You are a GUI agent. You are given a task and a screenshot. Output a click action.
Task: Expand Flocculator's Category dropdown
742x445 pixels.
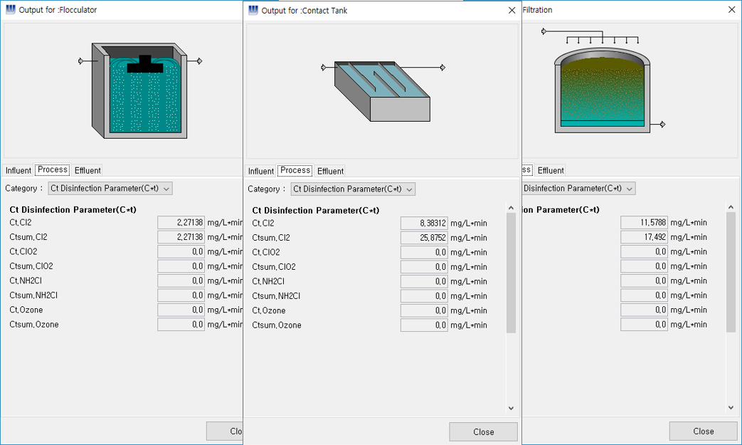point(110,189)
